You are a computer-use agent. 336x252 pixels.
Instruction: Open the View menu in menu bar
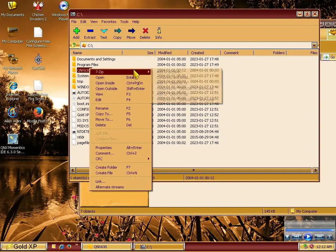pos(94,22)
